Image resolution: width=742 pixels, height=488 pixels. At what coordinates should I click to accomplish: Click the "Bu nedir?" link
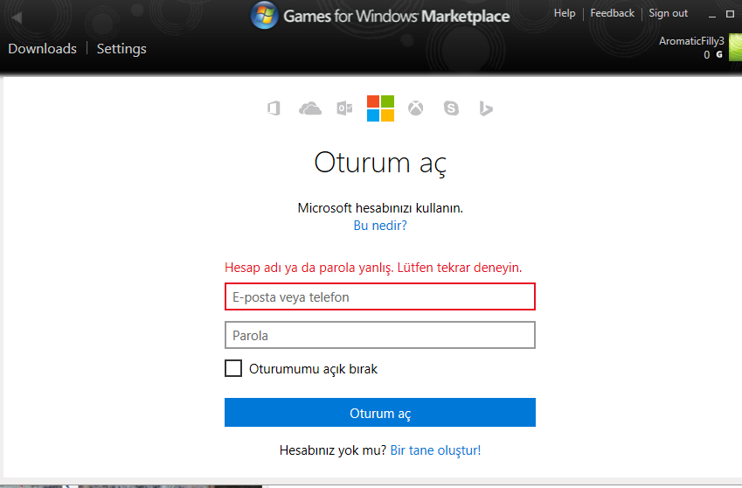pos(380,226)
